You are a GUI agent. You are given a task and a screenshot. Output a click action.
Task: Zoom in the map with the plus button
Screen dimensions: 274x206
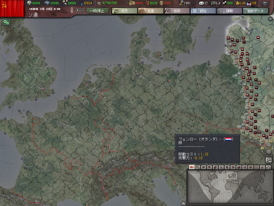point(269,145)
